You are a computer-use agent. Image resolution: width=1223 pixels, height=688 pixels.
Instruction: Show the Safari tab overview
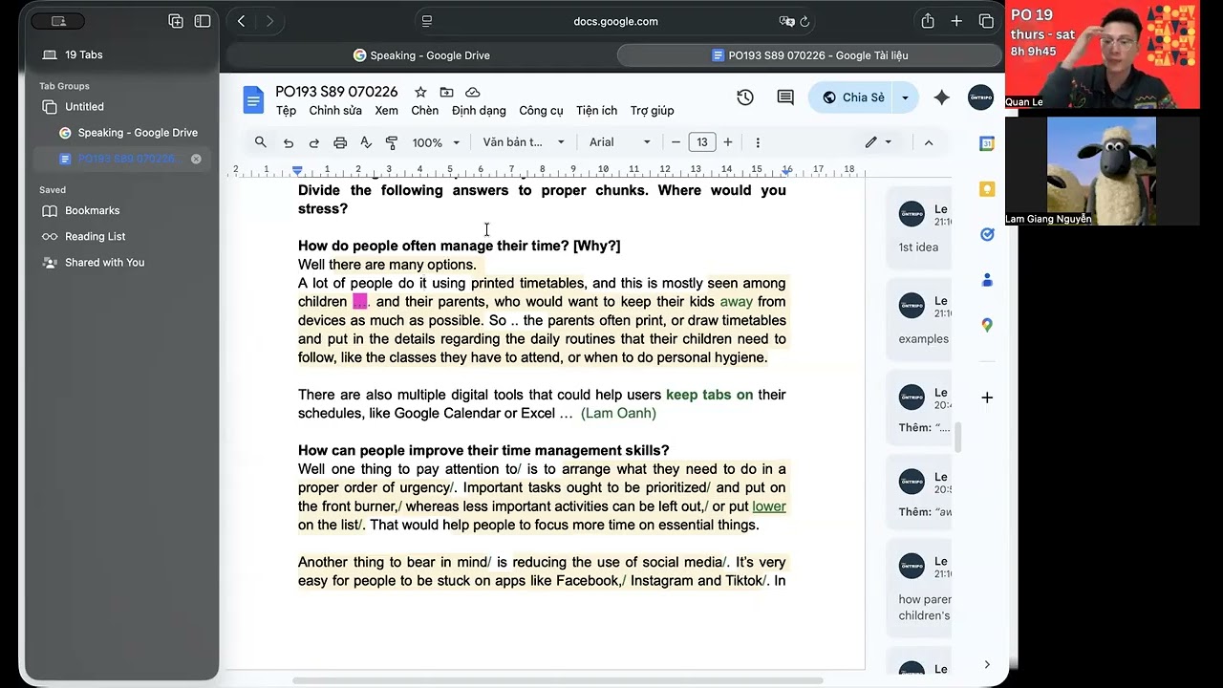pyautogui.click(x=986, y=21)
